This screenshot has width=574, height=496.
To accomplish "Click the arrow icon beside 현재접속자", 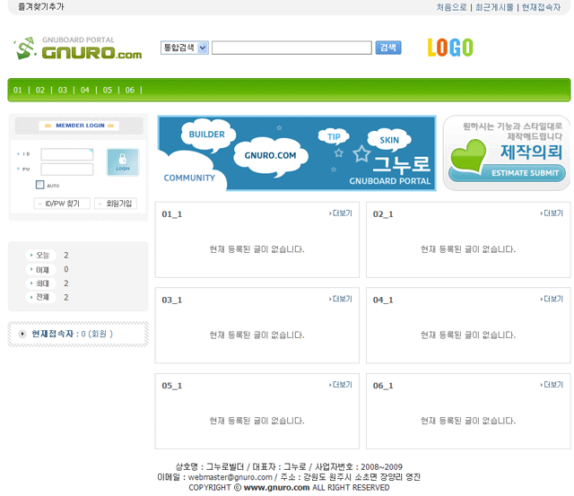I will [22, 334].
